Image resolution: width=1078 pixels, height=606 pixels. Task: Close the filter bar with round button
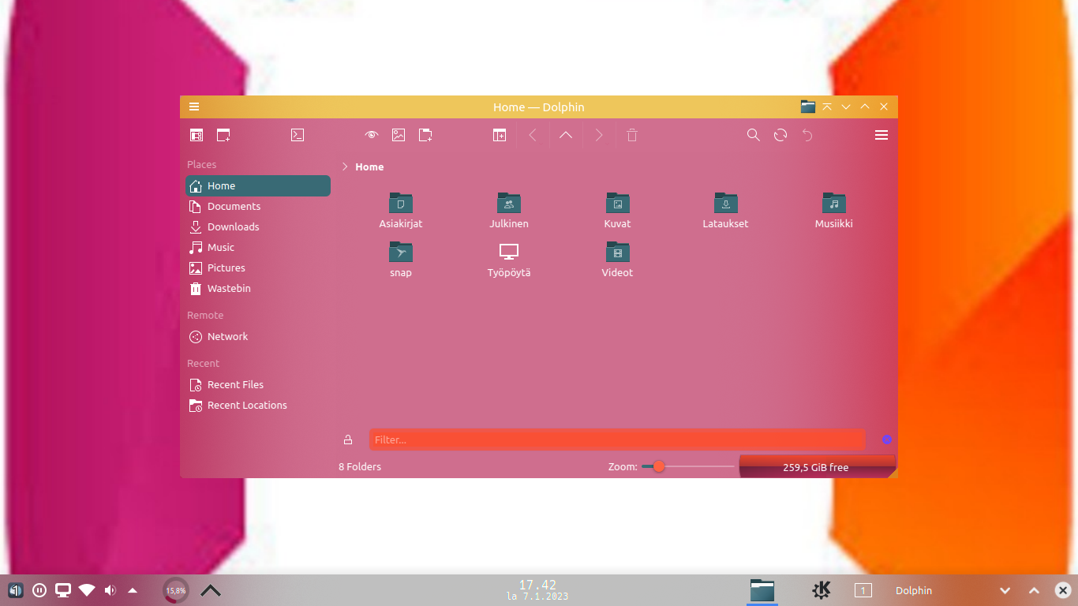[887, 440]
